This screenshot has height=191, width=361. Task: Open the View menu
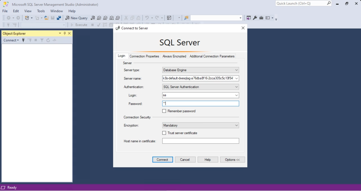click(x=28, y=11)
